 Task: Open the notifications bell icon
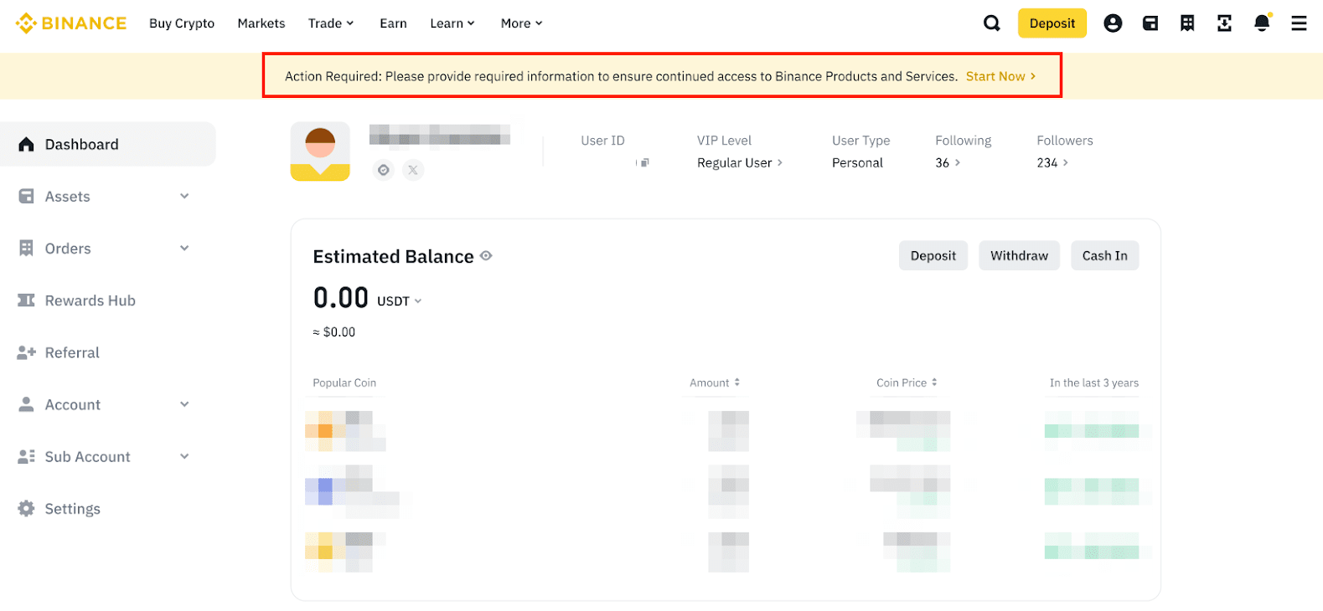[1262, 23]
